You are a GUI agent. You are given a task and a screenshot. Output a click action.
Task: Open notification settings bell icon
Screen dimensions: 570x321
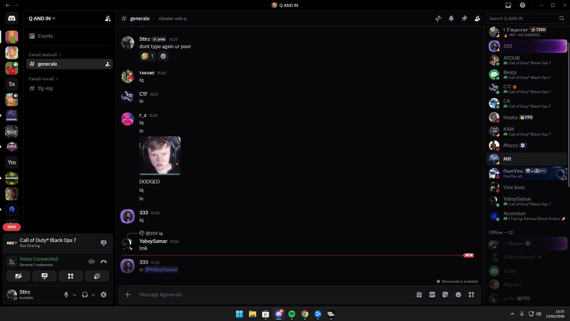pos(451,19)
